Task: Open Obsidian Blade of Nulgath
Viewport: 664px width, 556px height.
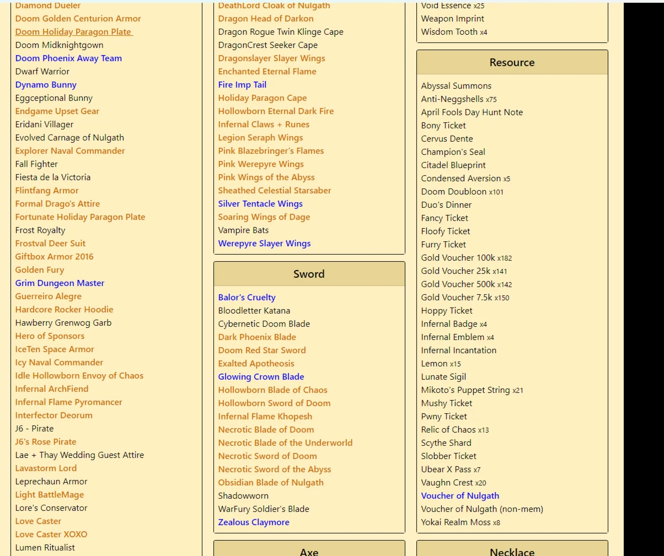Action: pyautogui.click(x=271, y=483)
